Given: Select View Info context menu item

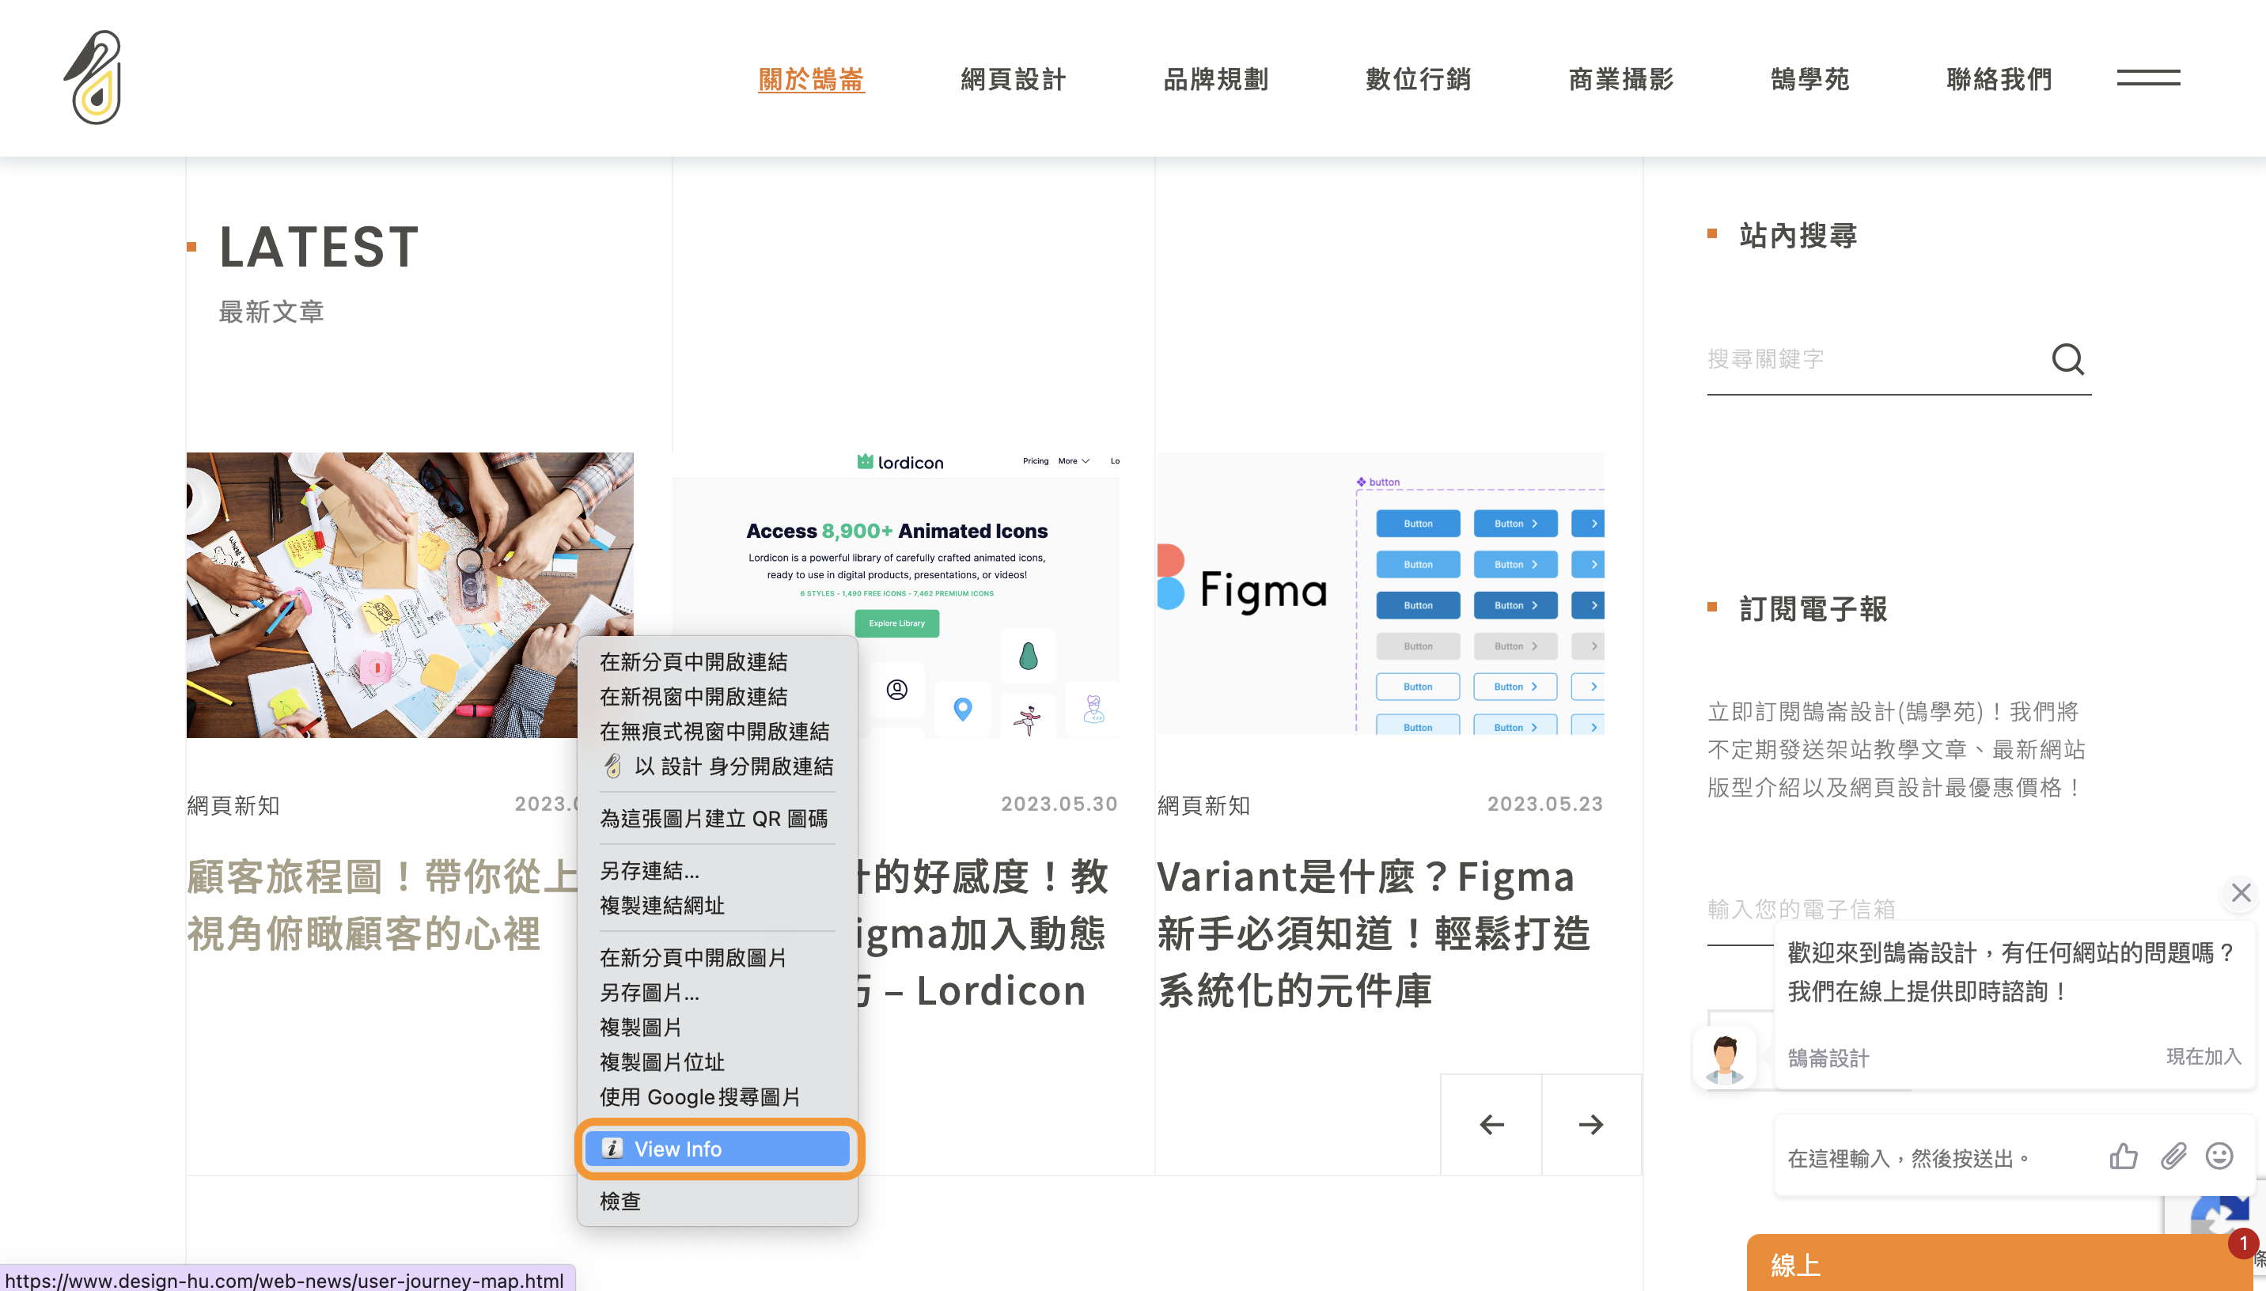Looking at the screenshot, I should [x=719, y=1148].
